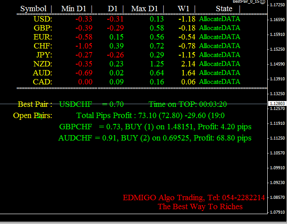This screenshot has width=287, height=224.
Task: Click the CAD Min D1 value 0.00
Action: point(85,82)
